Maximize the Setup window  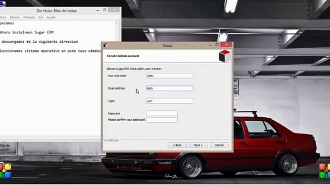click(217, 45)
